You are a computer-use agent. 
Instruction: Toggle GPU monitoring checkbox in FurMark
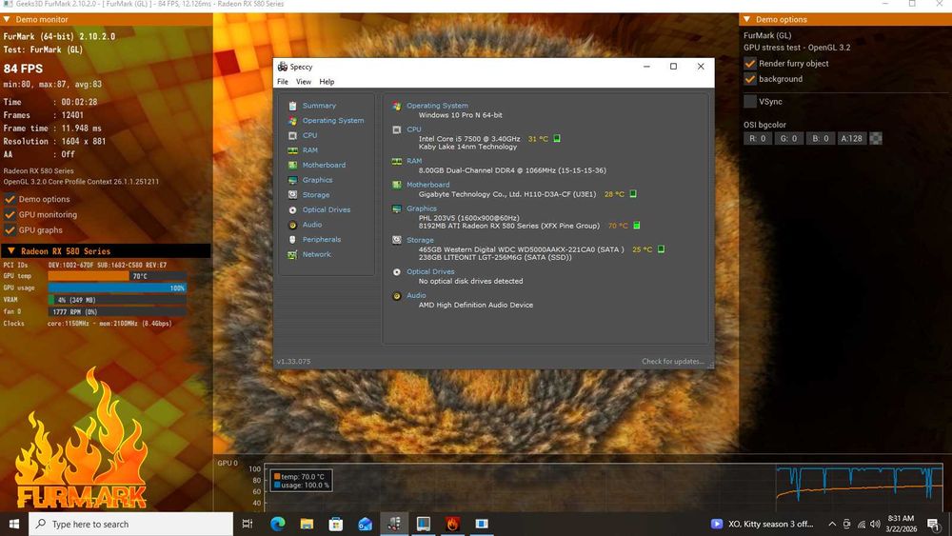coord(10,214)
